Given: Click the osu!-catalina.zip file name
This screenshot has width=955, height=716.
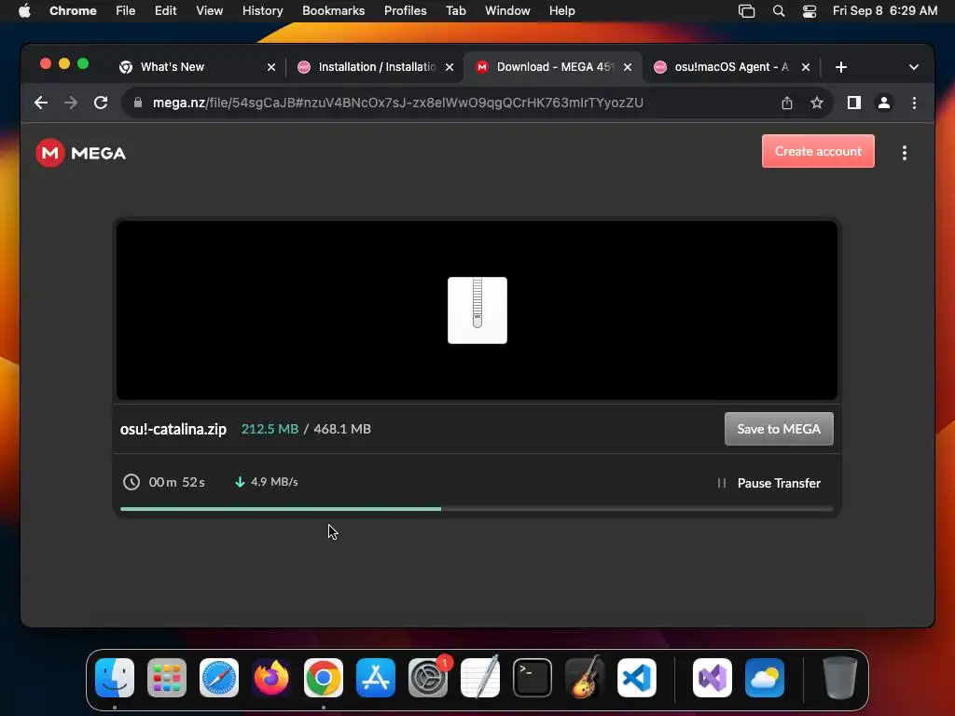Looking at the screenshot, I should (x=173, y=429).
